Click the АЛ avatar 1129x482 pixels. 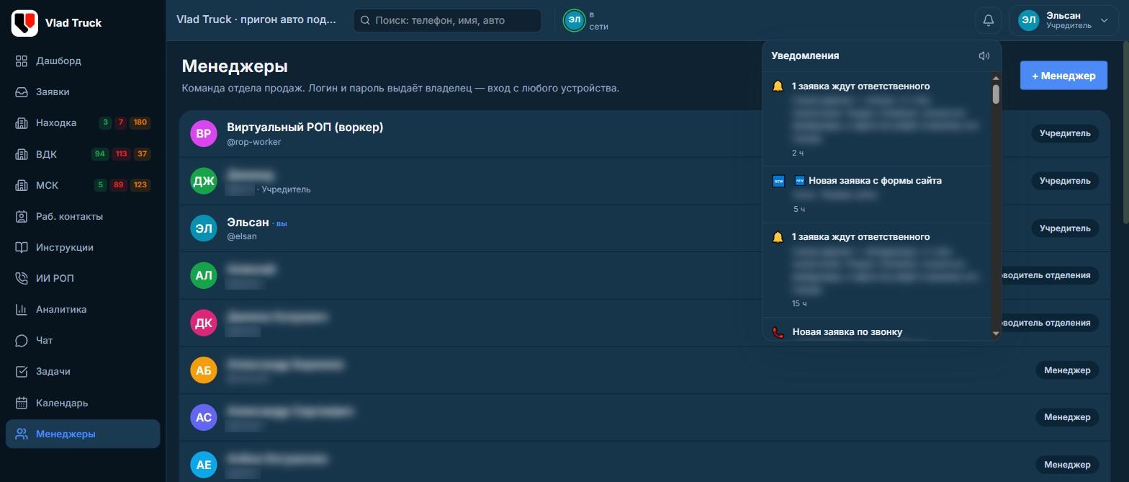click(204, 275)
